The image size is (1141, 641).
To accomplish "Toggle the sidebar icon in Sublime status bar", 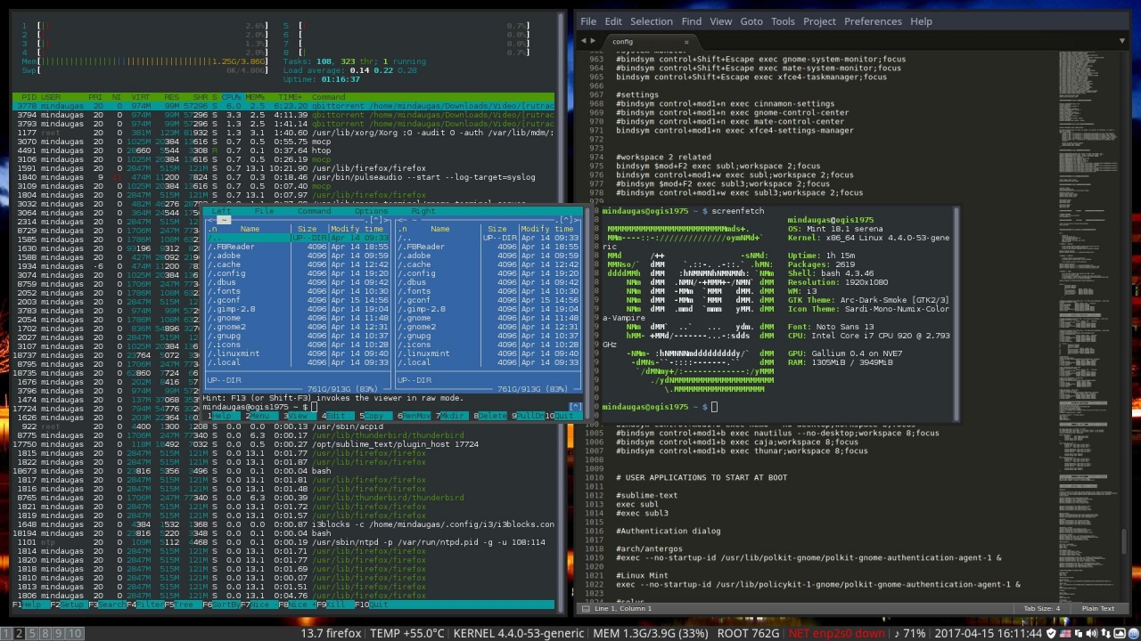I will (584, 609).
